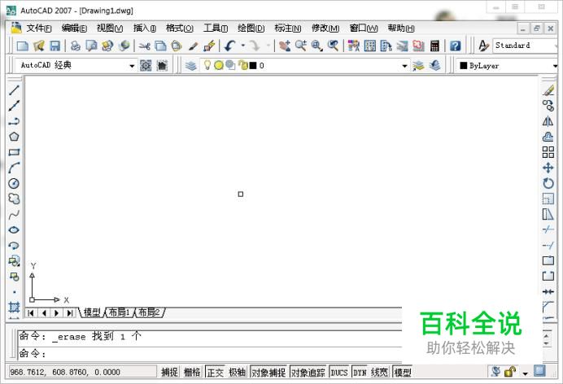Toggle the 对象追踪 object tracking

point(308,372)
